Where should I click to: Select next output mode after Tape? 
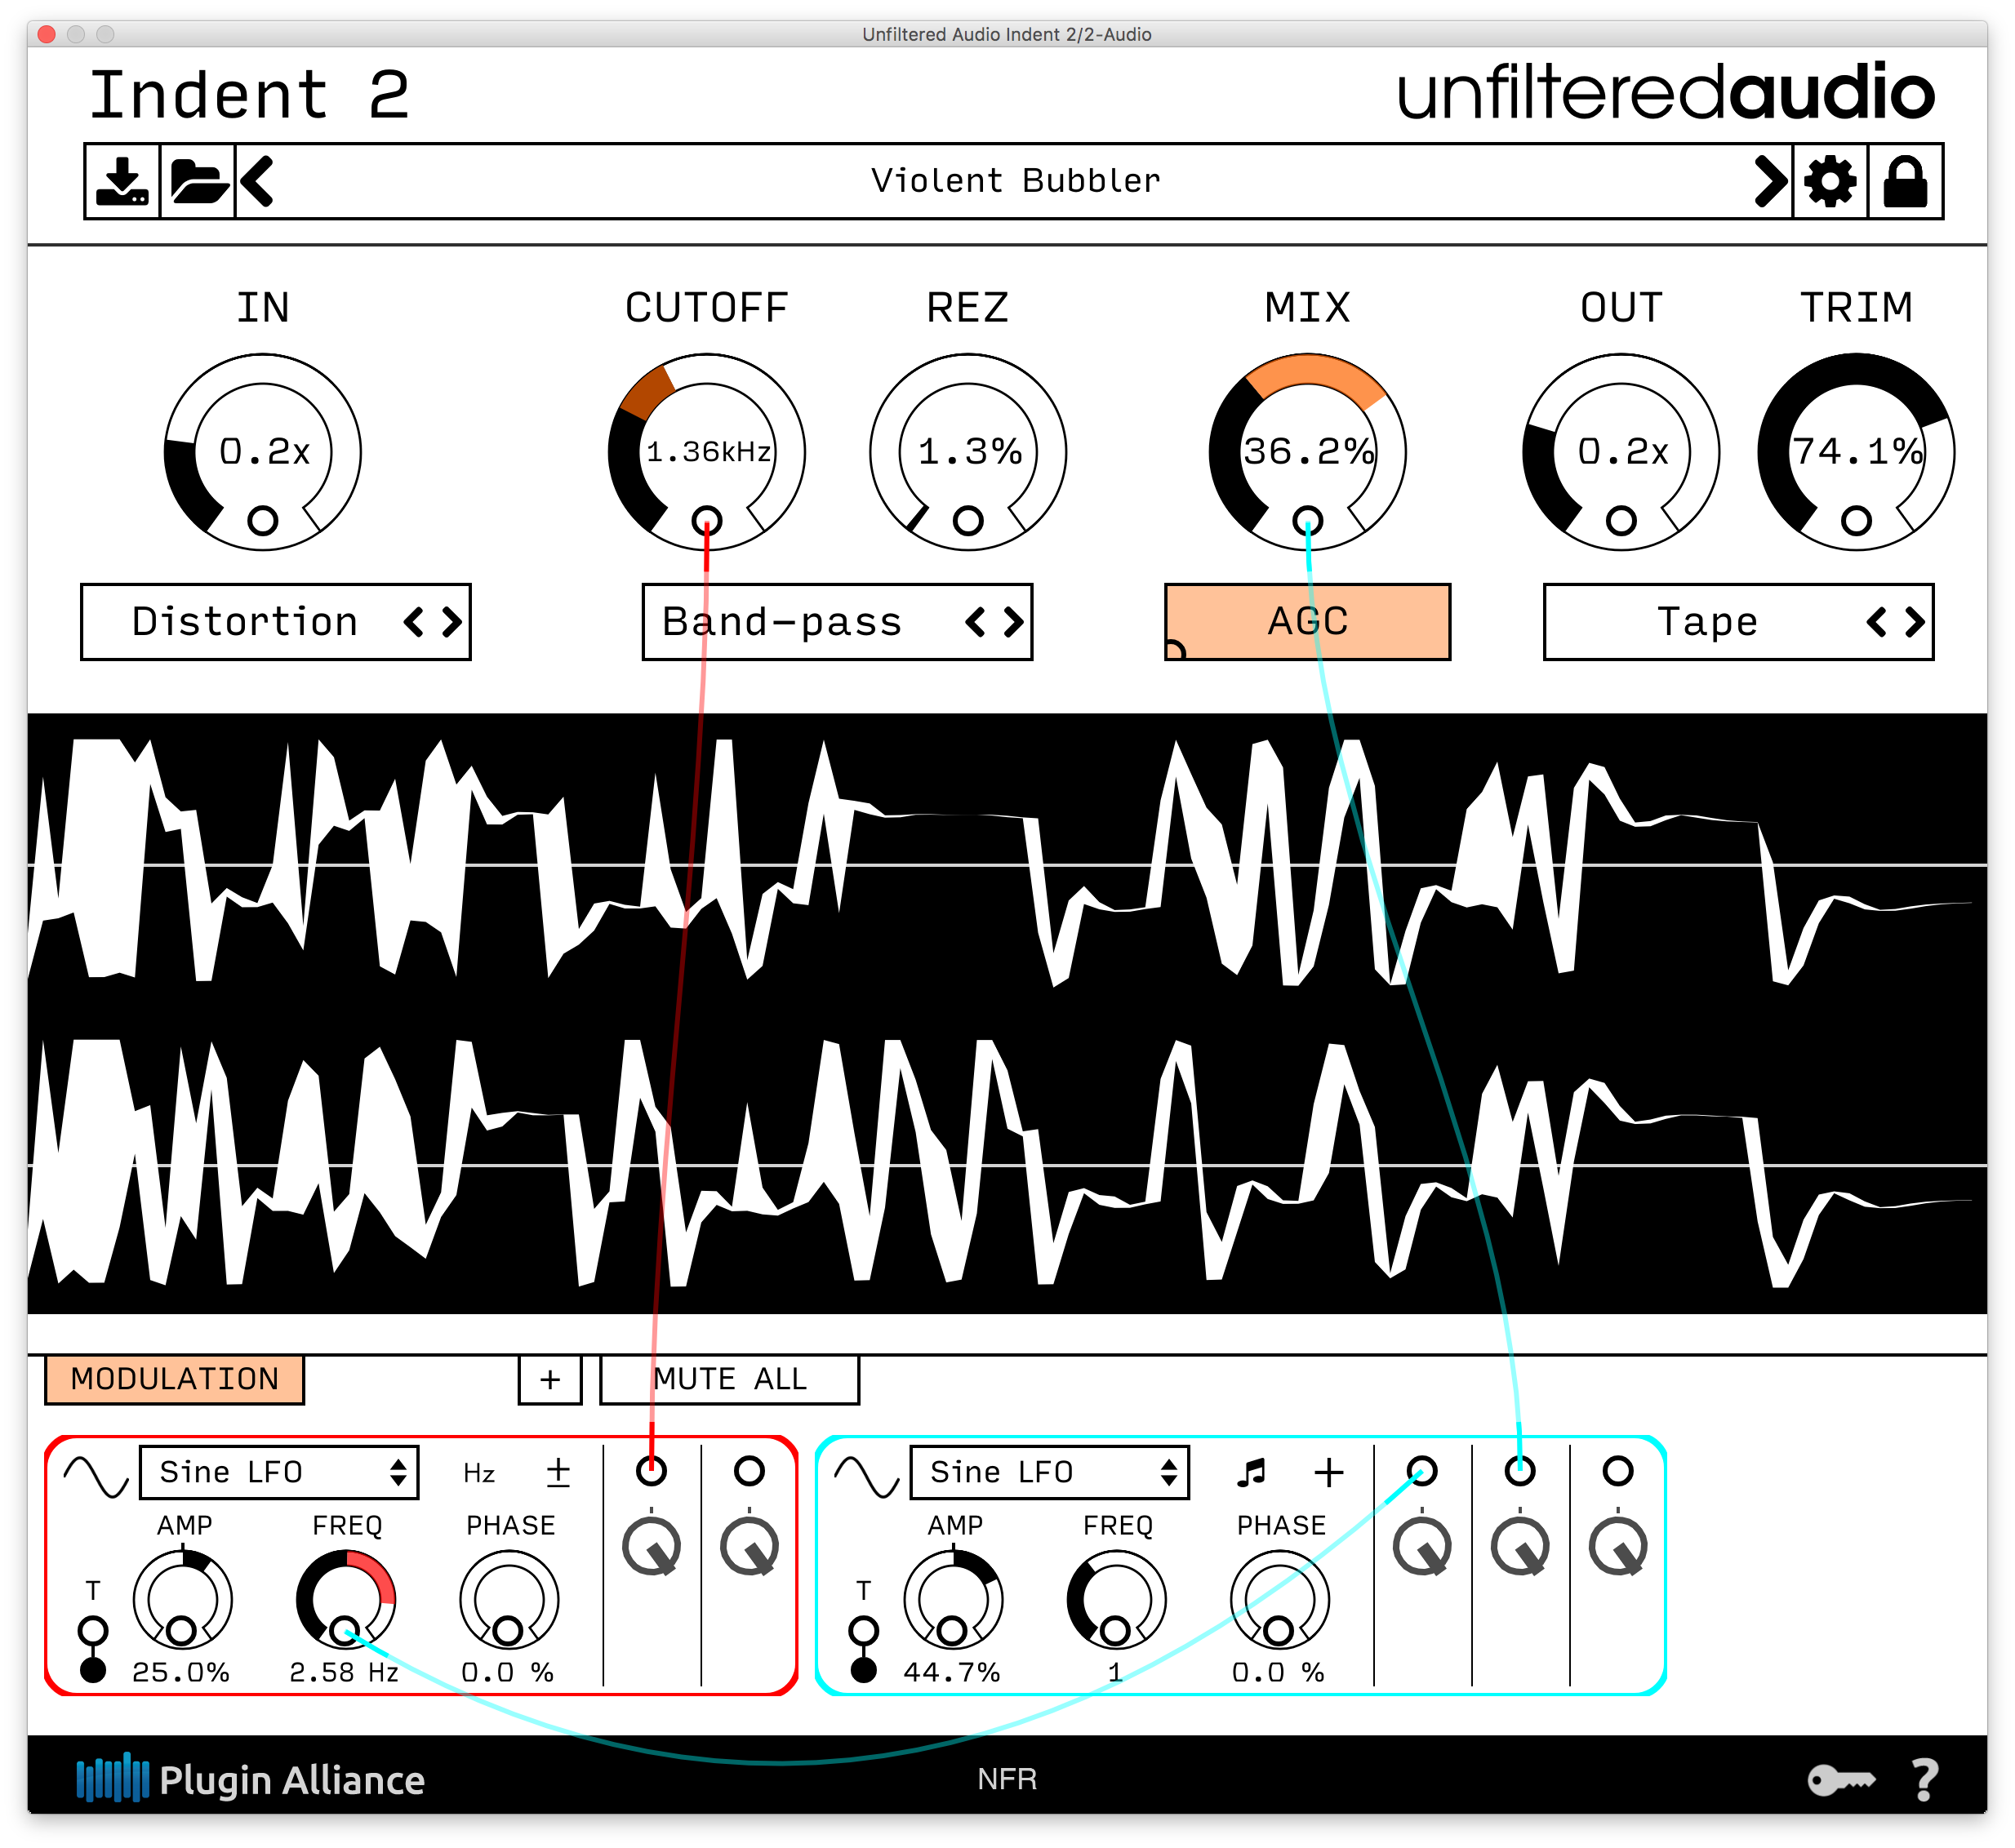(x=1915, y=622)
